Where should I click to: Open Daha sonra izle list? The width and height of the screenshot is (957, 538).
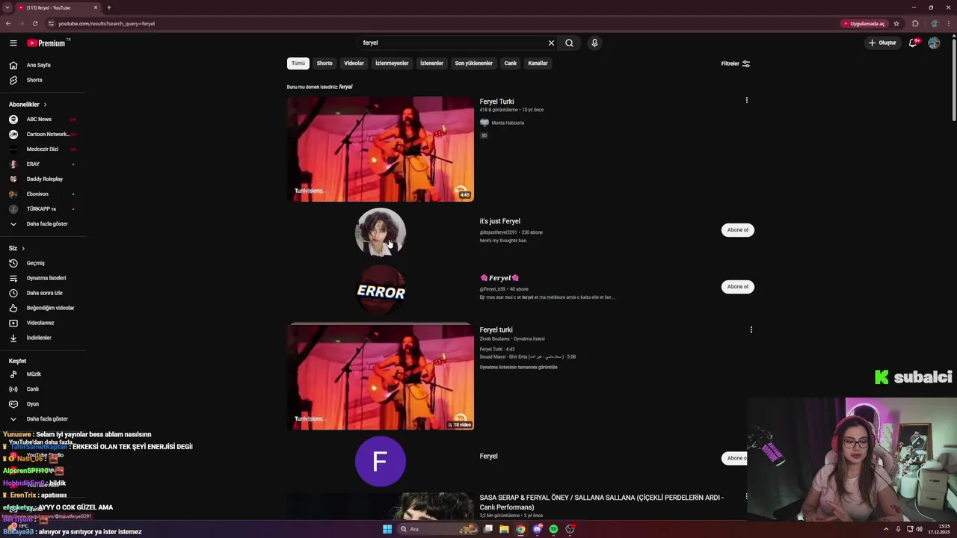45,293
